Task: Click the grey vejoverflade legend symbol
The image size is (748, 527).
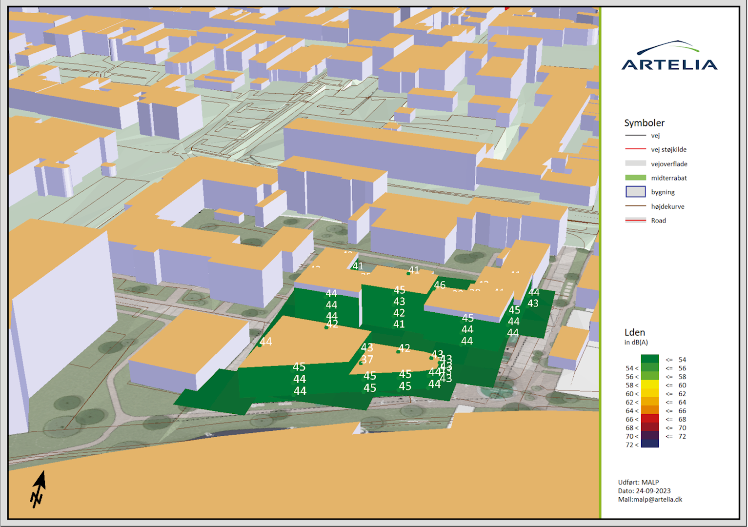Action: (635, 163)
